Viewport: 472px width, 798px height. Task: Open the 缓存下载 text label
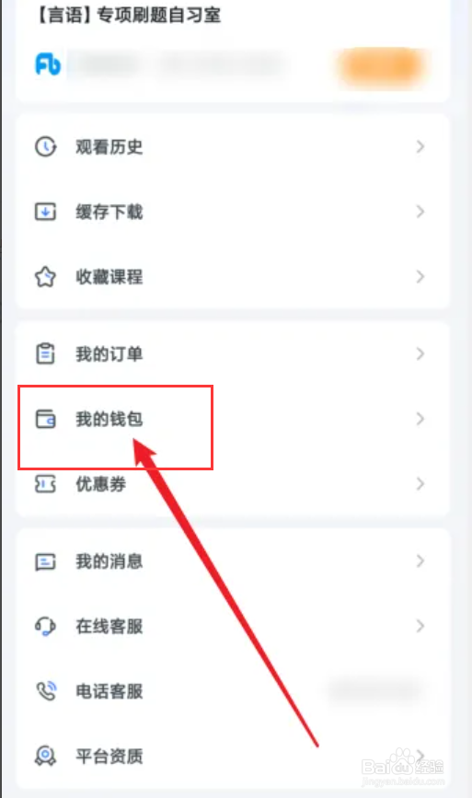(109, 212)
